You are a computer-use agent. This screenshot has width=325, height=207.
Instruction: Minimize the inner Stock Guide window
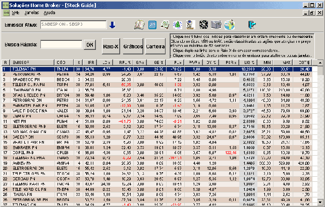coord(305,13)
